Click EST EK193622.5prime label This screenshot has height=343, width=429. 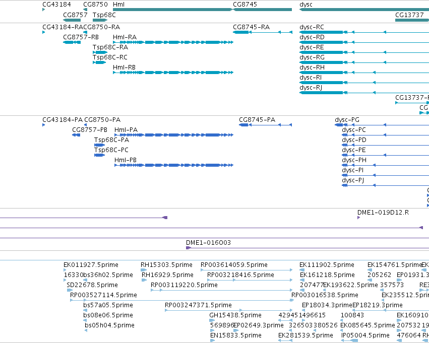point(350,285)
